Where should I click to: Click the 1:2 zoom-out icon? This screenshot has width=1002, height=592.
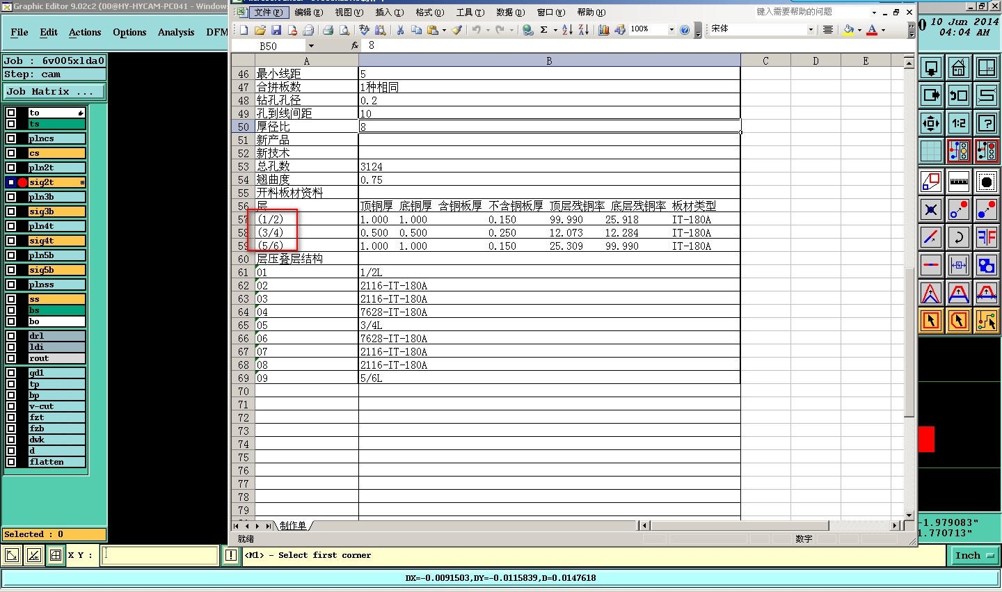click(959, 123)
